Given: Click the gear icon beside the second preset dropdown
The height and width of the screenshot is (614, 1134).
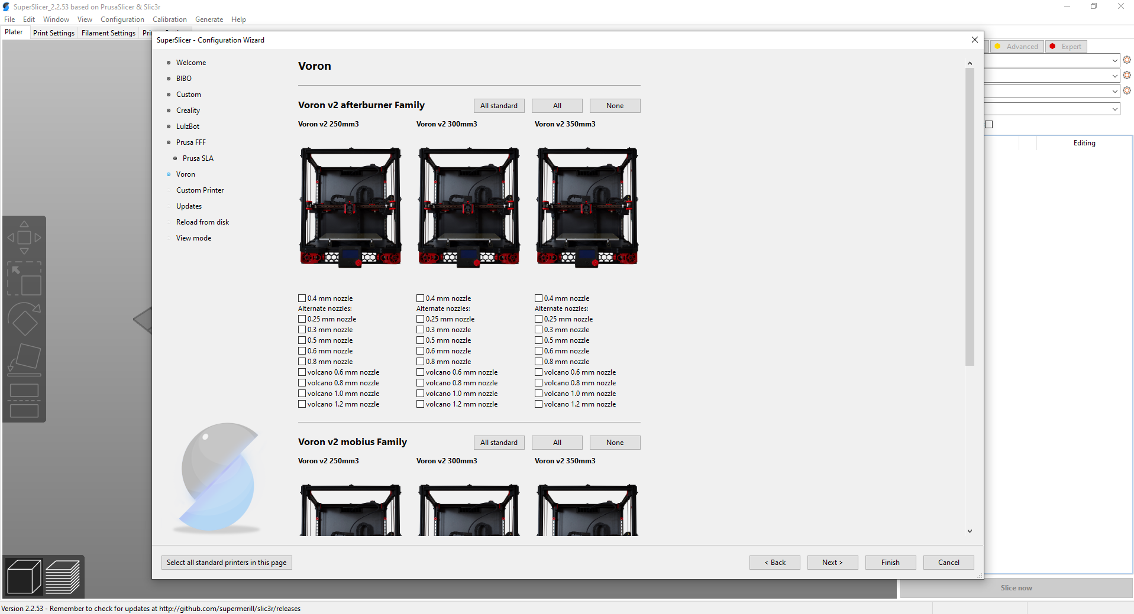Looking at the screenshot, I should [x=1127, y=75].
